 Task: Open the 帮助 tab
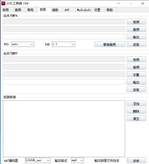[x=111, y=10]
